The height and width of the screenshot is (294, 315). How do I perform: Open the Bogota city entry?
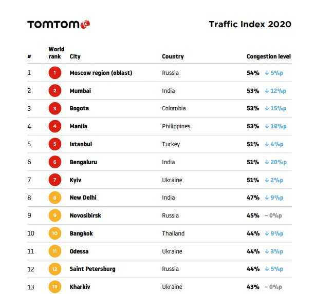[79, 108]
